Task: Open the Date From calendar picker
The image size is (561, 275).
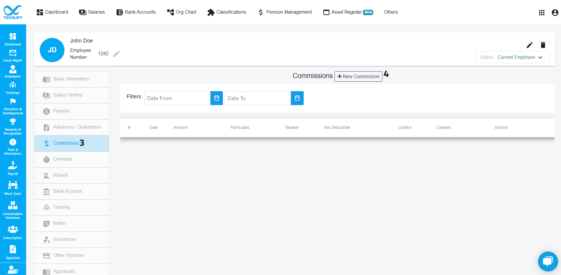Action: click(x=216, y=98)
